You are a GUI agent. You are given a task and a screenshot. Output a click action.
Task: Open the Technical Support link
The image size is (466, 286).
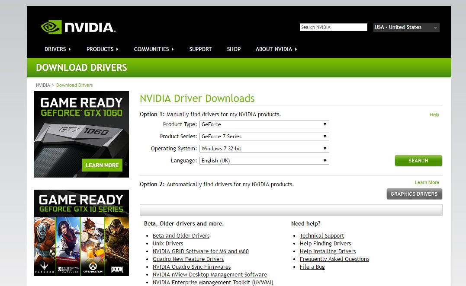(x=321, y=236)
